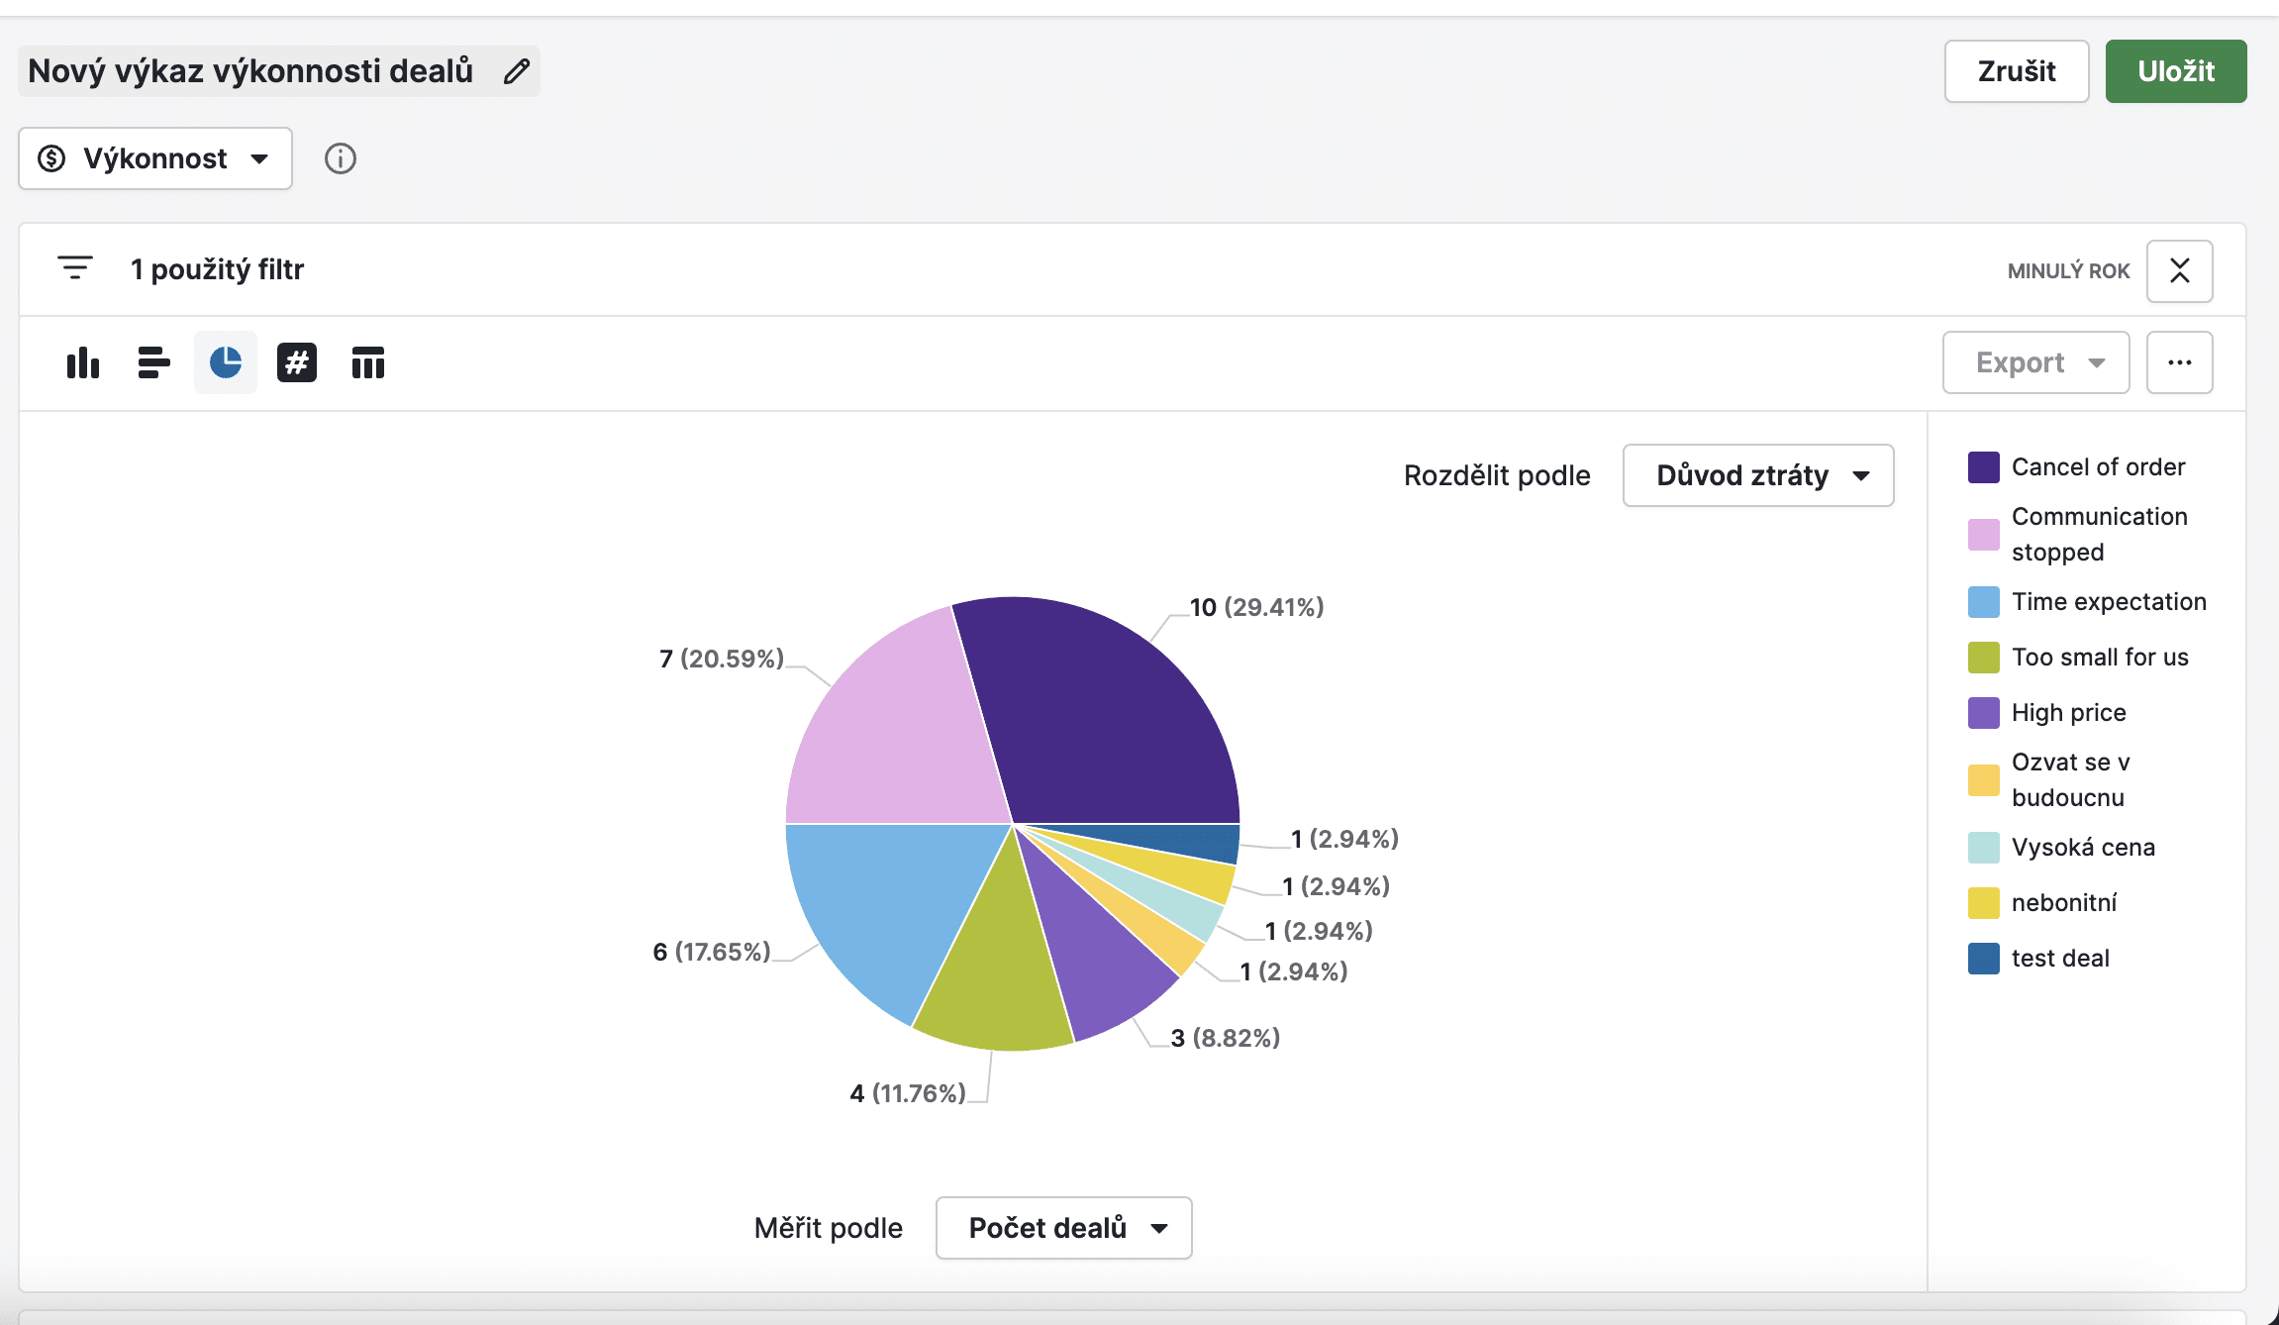Save report with Uložit button

(x=2175, y=71)
